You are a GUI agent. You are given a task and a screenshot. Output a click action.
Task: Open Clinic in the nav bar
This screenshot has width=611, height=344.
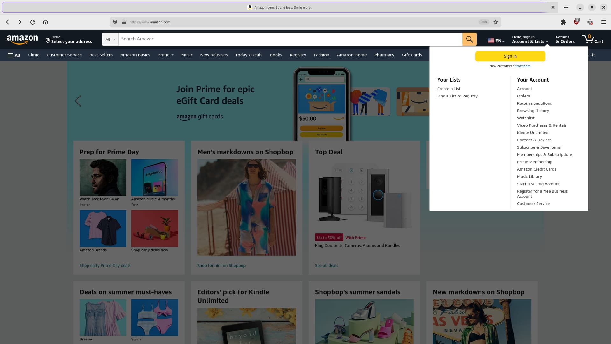33,55
